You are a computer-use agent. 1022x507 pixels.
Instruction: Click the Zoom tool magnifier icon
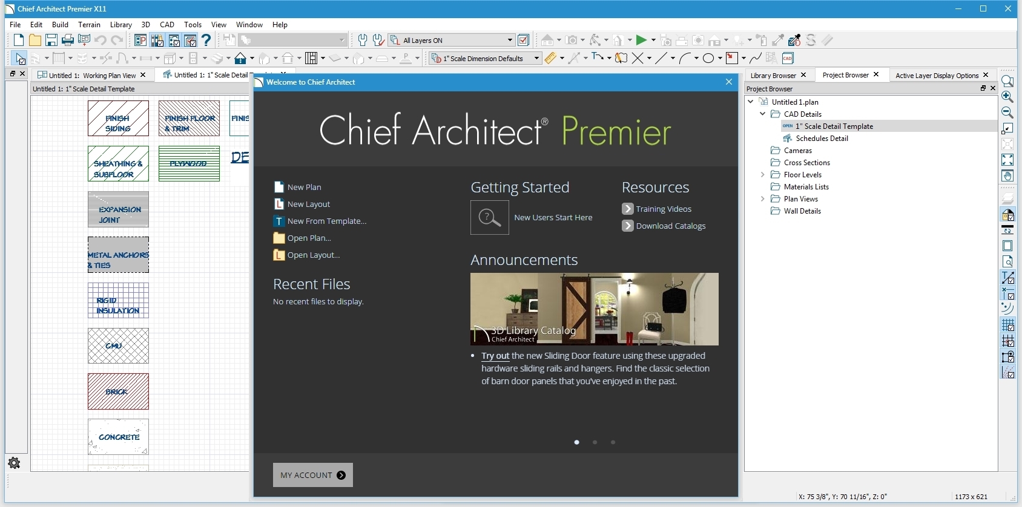pos(1007,81)
